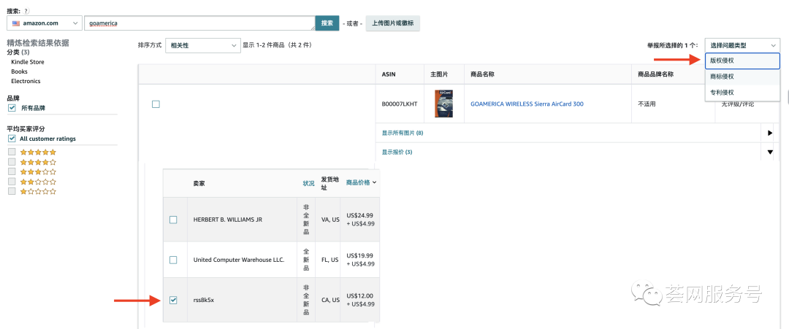Filter by Kindle Store category
789x329 pixels.
click(x=28, y=62)
